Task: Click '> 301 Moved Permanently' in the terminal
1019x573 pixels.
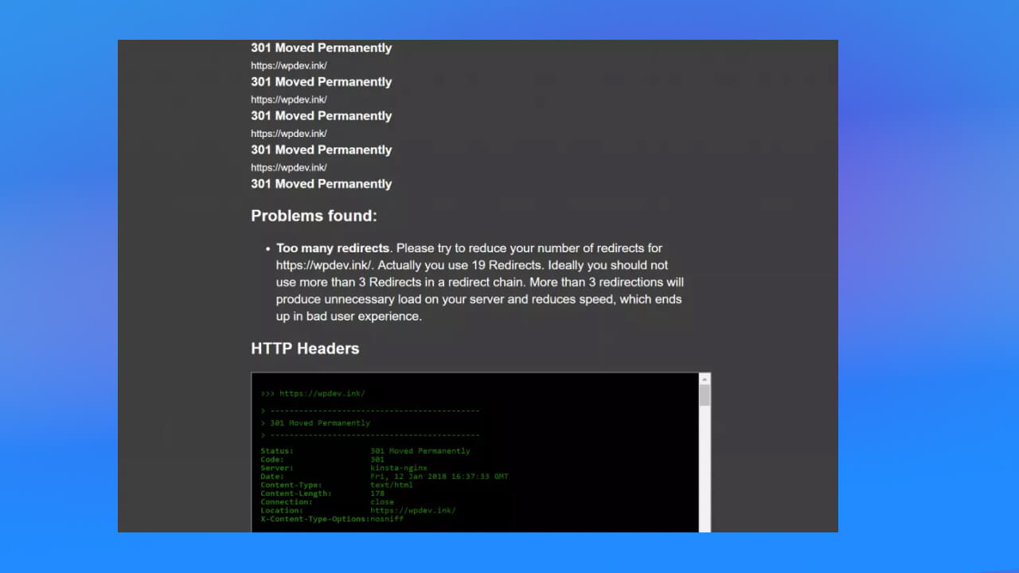Action: coord(315,423)
